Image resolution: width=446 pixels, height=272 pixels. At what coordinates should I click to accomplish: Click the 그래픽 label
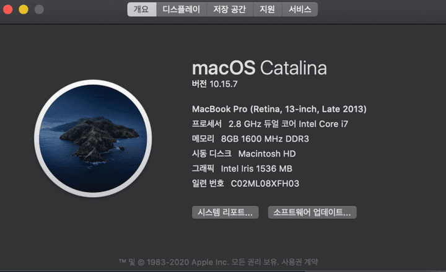point(203,169)
